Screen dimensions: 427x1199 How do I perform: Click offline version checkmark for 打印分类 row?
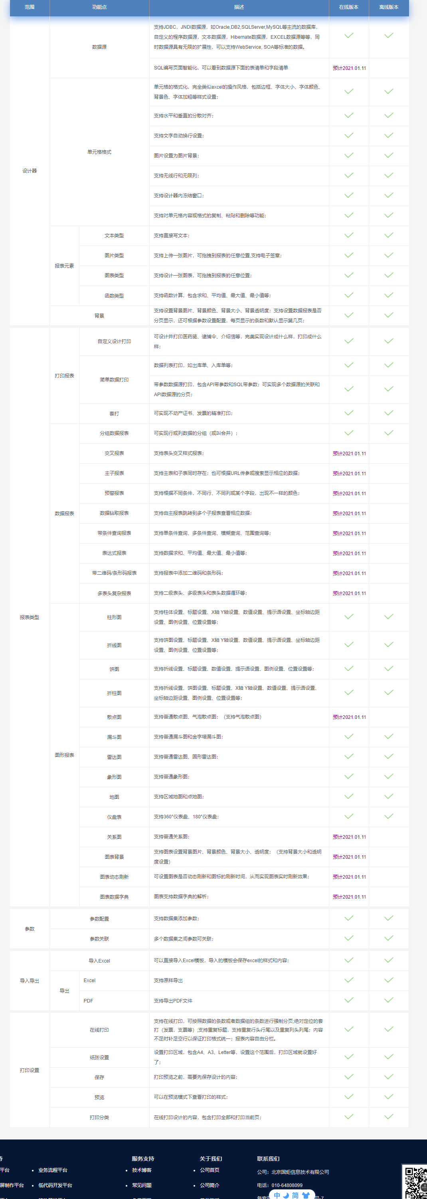(x=389, y=1116)
